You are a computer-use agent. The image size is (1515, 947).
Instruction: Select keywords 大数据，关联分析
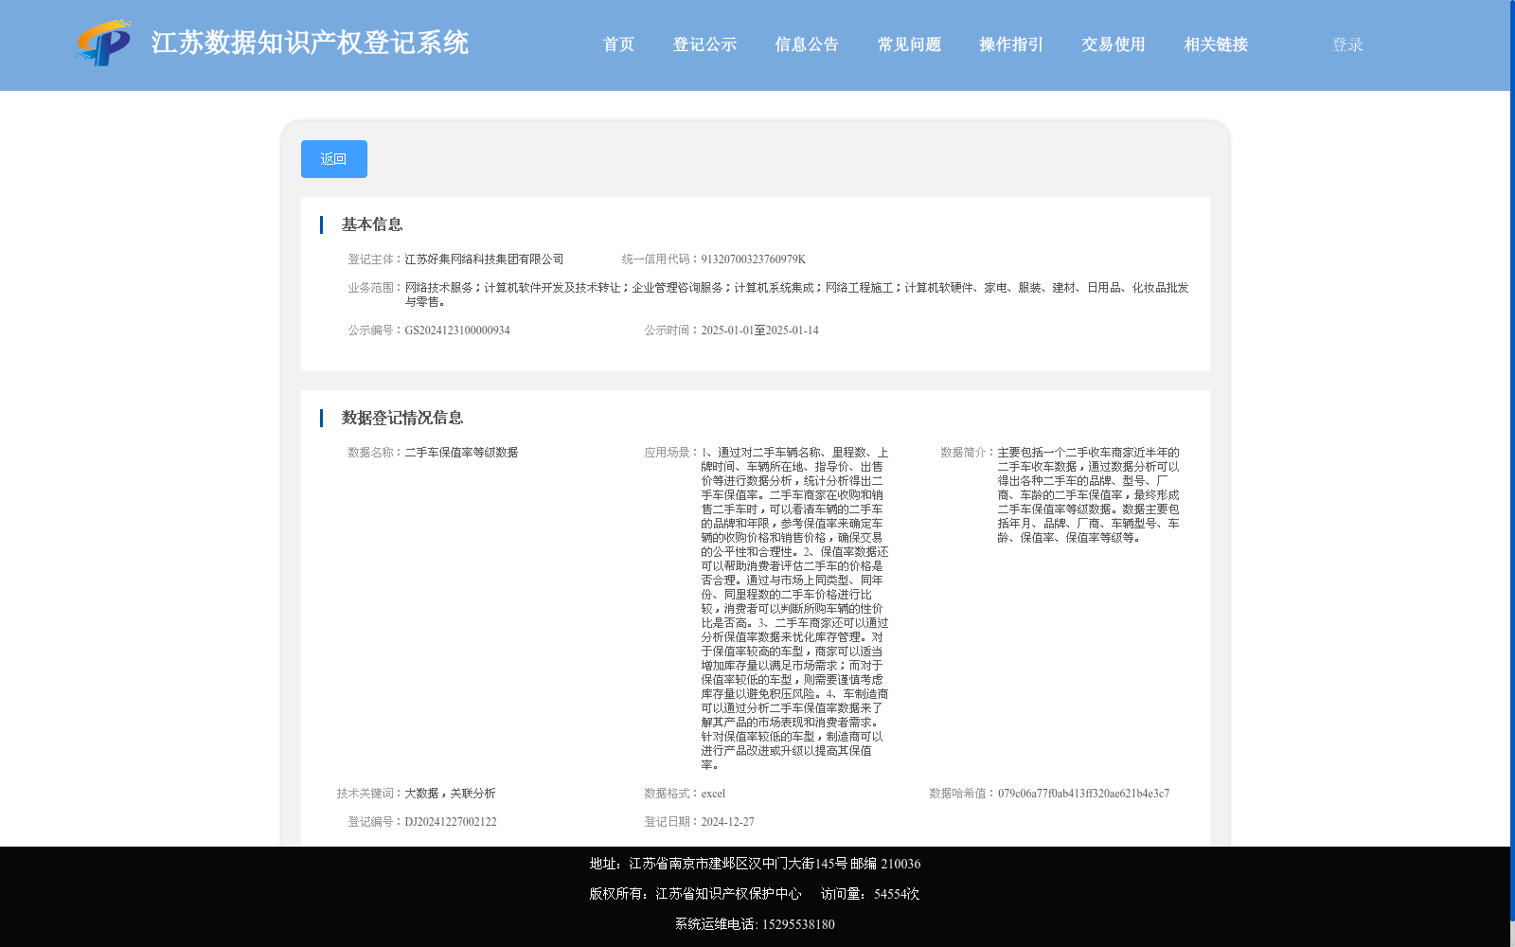tap(450, 794)
